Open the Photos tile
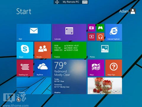Screen dimensions: 142x107 click(x=105, y=50)
